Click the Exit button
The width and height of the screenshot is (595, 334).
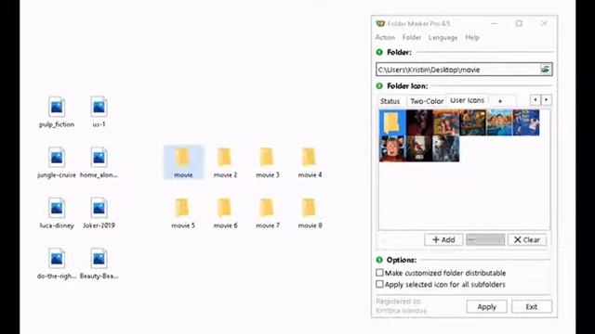531,307
